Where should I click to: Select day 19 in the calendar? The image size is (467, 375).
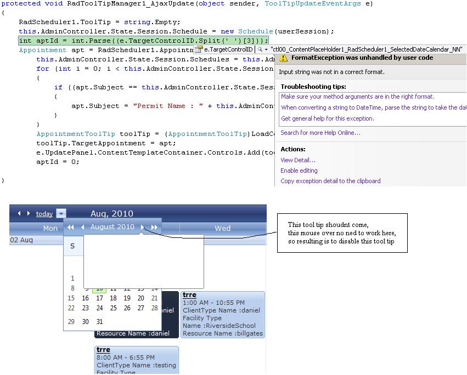point(127,298)
